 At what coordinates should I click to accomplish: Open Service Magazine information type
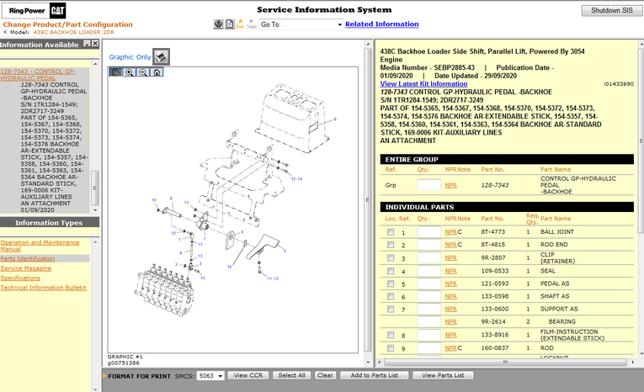25,268
